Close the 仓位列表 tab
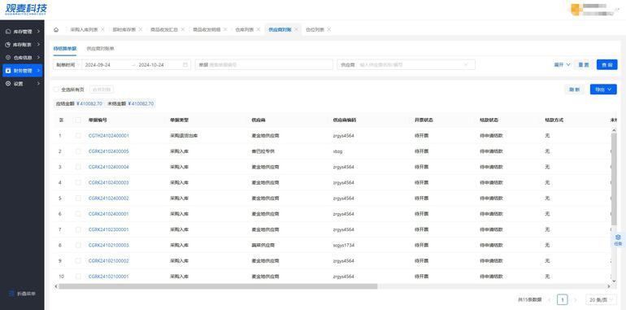This screenshot has height=310, width=626. coord(329,29)
